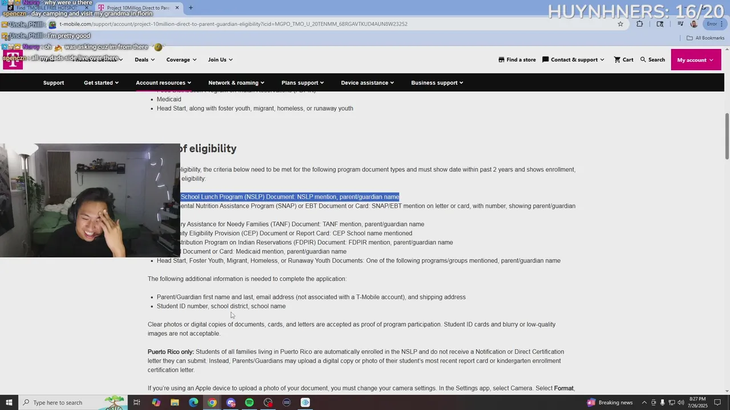The width and height of the screenshot is (730, 410).
Task: Click the Windows taskbar search box
Action: point(72,403)
